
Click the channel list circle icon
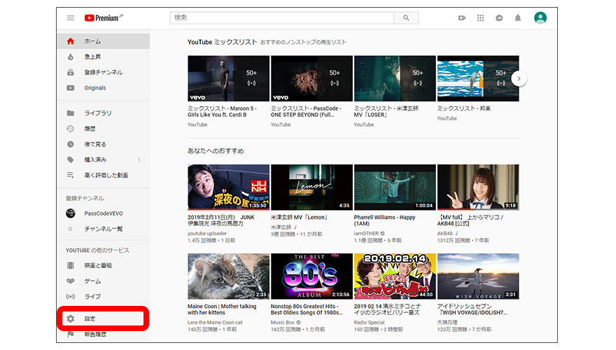pos(70,229)
